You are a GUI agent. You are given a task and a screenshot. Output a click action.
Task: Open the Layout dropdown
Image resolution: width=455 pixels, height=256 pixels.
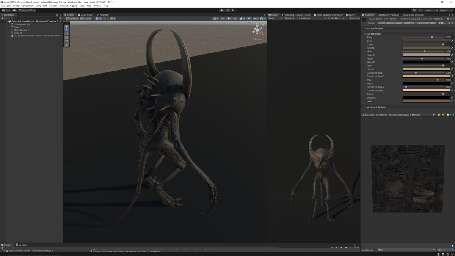(446, 10)
